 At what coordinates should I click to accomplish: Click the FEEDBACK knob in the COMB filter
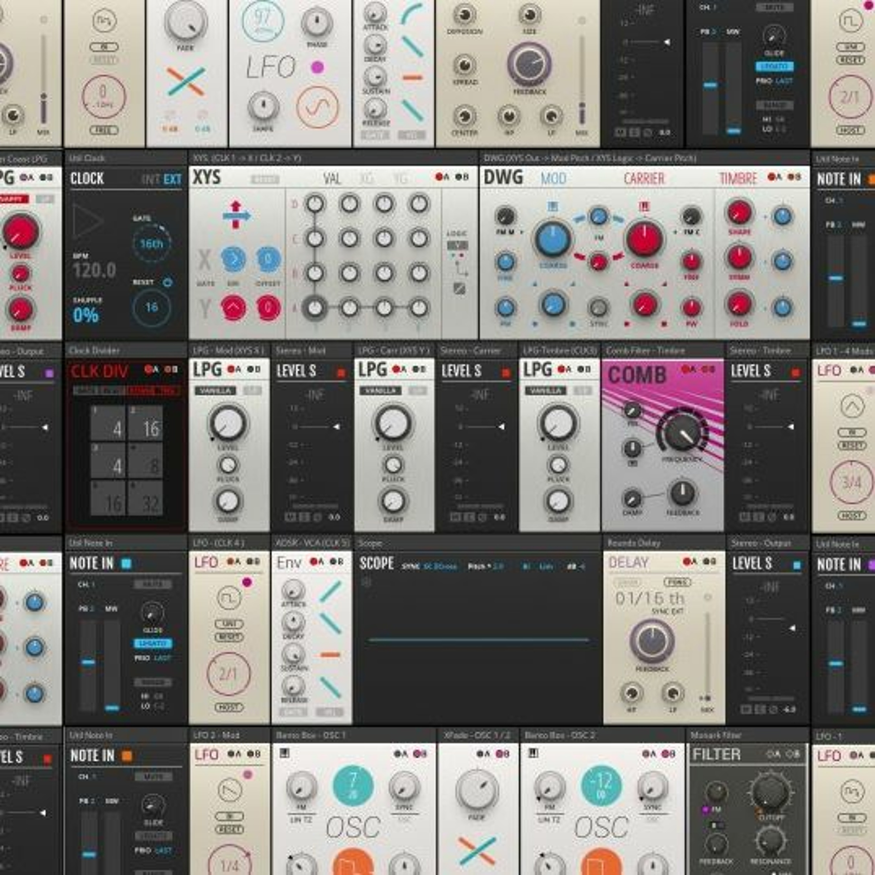pyautogui.click(x=682, y=493)
